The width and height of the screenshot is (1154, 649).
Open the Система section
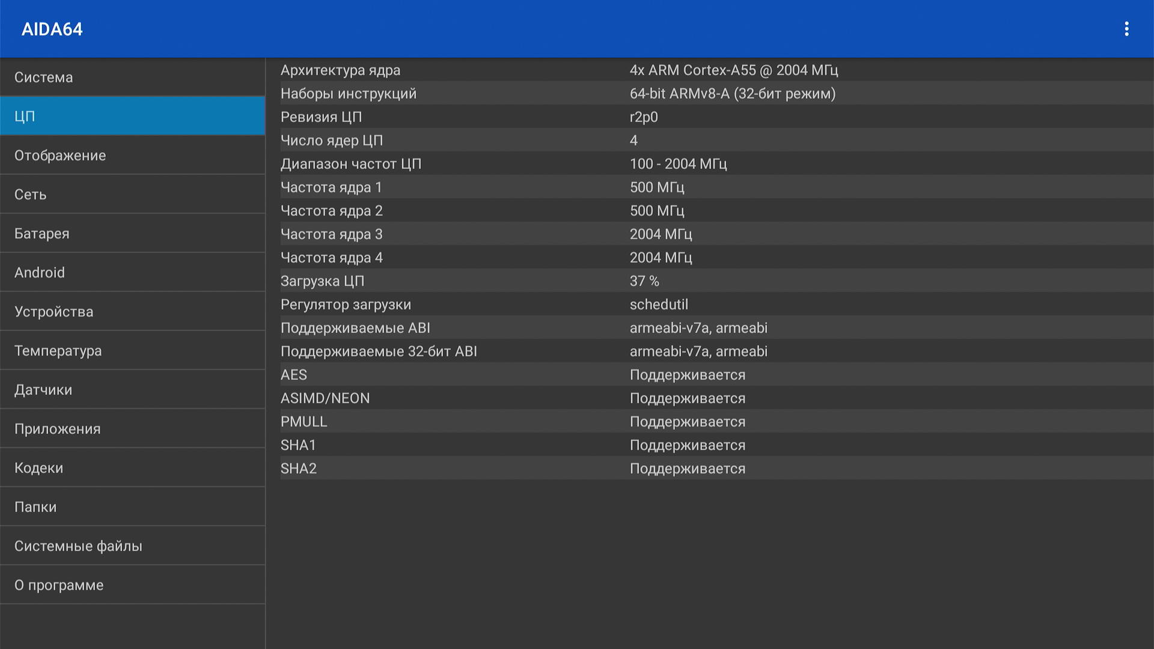(132, 77)
